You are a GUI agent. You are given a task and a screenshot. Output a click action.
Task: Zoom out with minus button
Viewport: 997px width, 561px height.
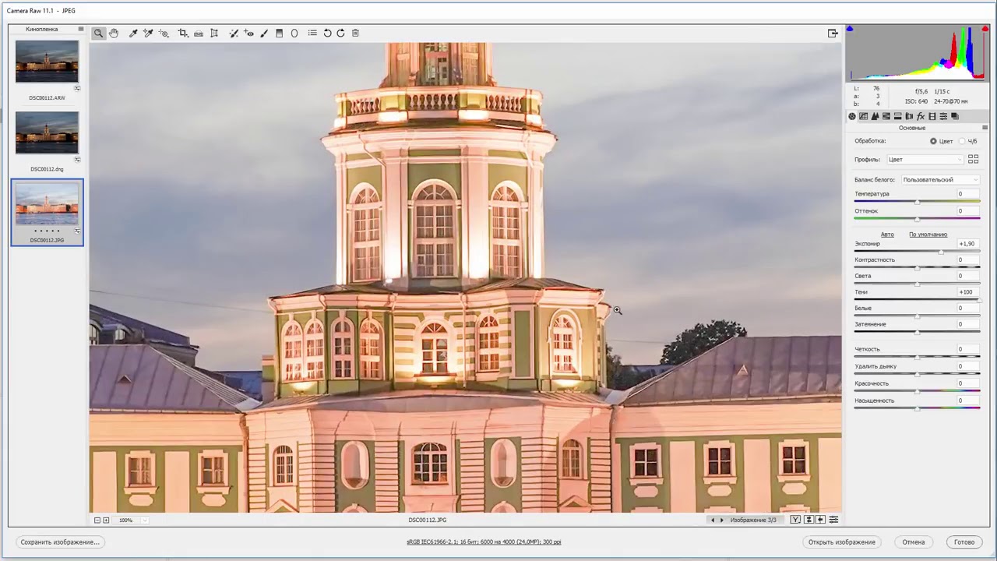(97, 520)
